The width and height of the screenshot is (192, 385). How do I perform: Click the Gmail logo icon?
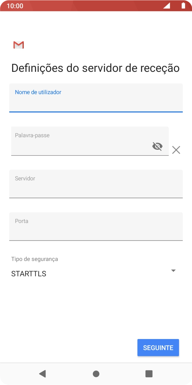(18, 45)
